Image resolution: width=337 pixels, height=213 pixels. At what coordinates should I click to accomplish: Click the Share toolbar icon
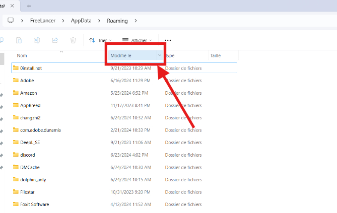[55, 40]
